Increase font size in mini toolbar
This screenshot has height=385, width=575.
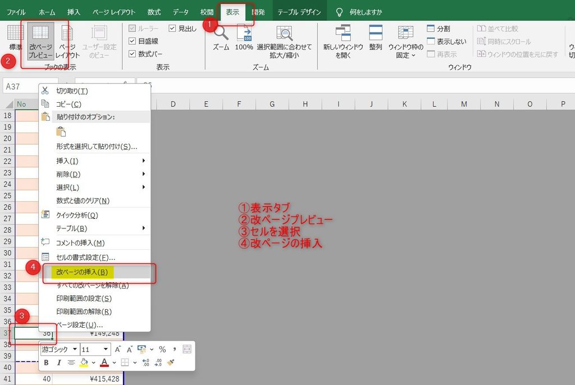(117, 350)
